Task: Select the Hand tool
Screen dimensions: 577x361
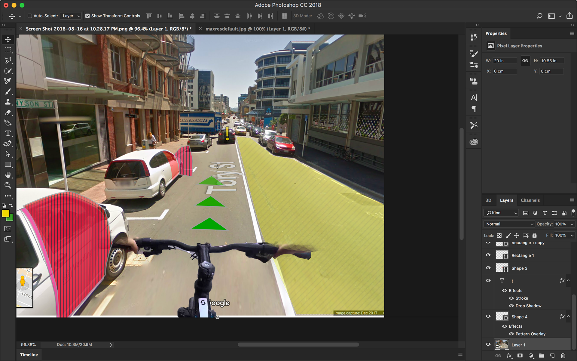Action: point(8,175)
